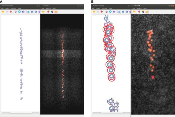Open color wheel icon in panel B SimPart
Image resolution: width=175 pixels, height=117 pixels.
143,11
